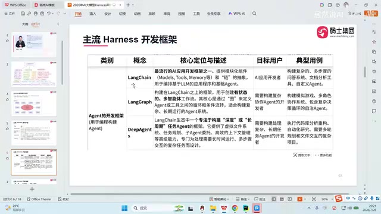
Task: Select slide 4 thumbnail with red ellipse
Action: coord(34,103)
